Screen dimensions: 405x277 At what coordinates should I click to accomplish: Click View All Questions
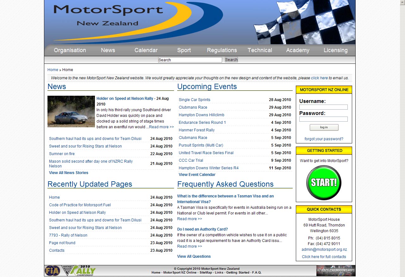point(194,256)
